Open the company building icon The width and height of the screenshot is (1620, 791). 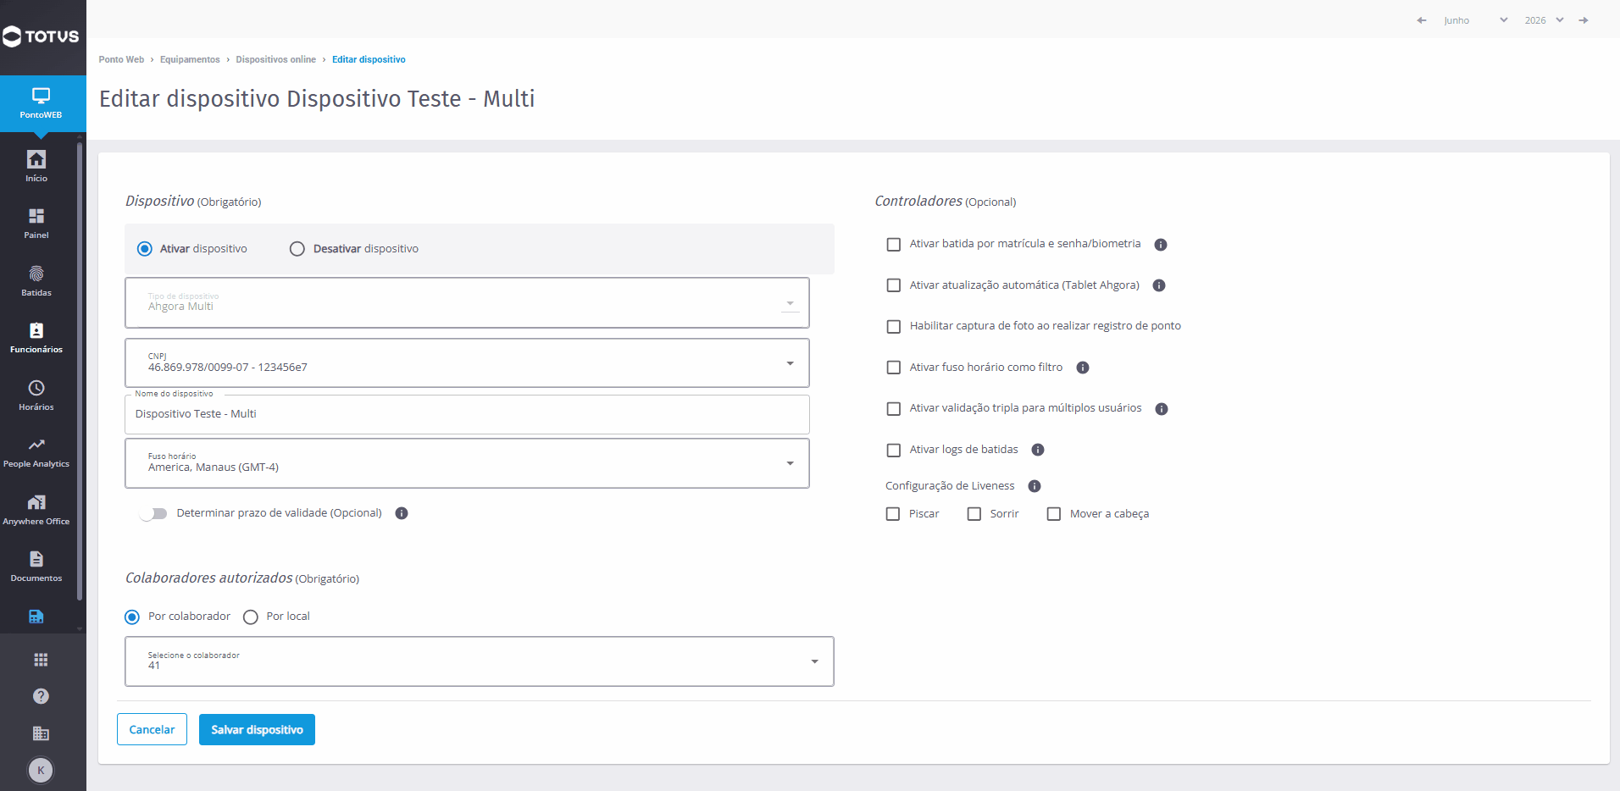point(41,733)
